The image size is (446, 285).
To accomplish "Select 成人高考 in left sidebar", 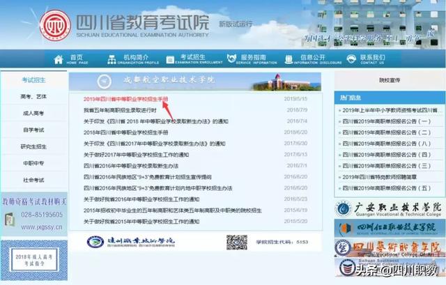I will click(33, 114).
